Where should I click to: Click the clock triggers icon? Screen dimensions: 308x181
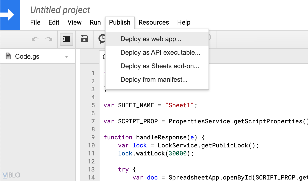(x=102, y=39)
